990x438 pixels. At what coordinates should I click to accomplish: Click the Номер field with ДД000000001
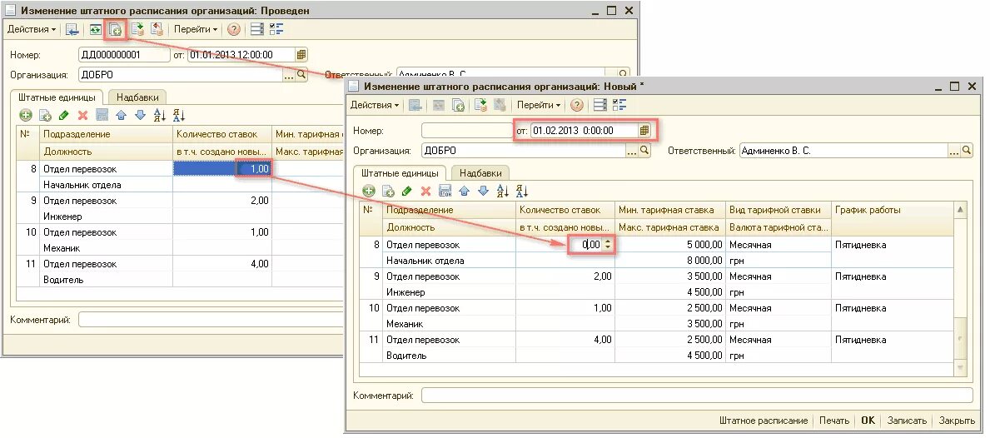pyautogui.click(x=123, y=55)
